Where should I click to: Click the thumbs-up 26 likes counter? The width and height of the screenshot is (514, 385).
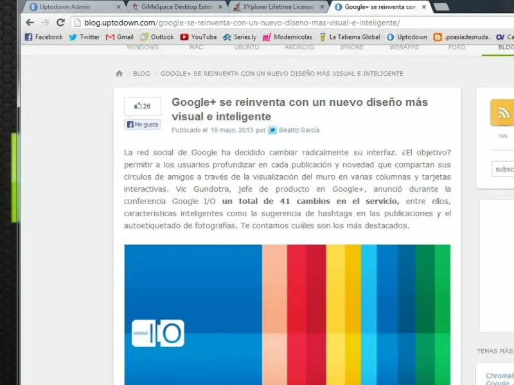143,106
